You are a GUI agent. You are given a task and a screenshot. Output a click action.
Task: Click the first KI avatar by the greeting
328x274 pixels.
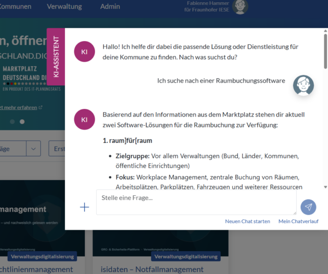coord(85,51)
